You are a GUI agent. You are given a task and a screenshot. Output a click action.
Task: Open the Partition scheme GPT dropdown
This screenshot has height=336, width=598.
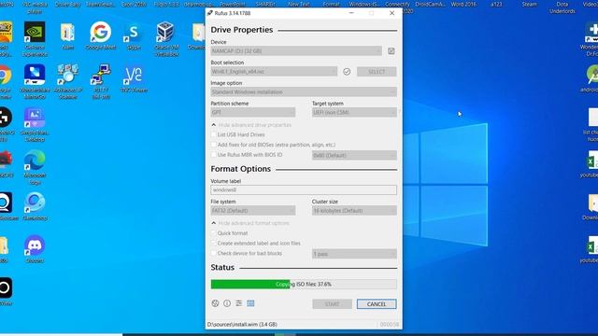tap(253, 112)
